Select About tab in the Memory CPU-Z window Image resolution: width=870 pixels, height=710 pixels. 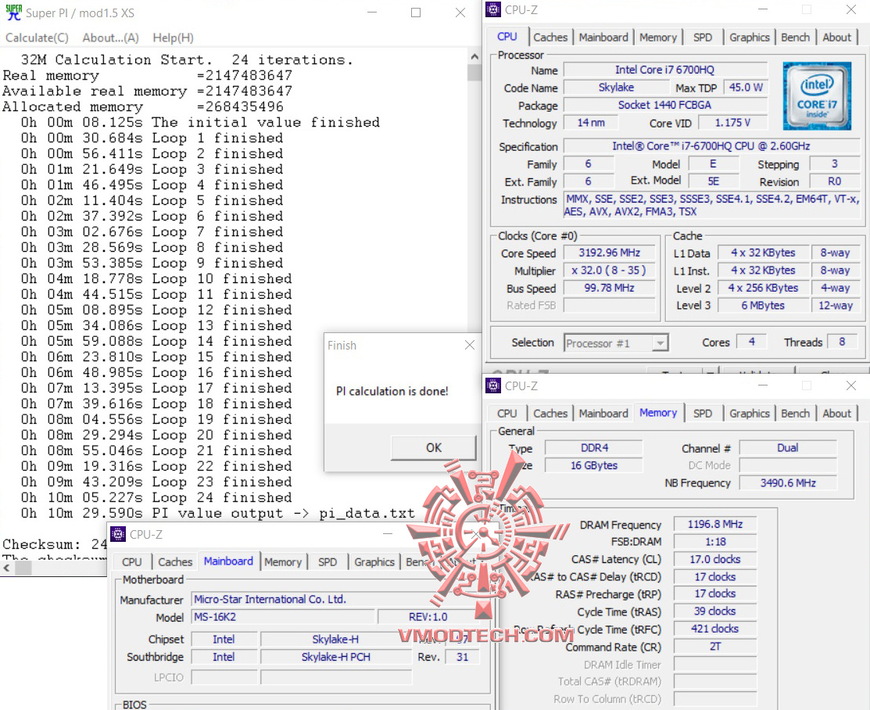(x=836, y=414)
